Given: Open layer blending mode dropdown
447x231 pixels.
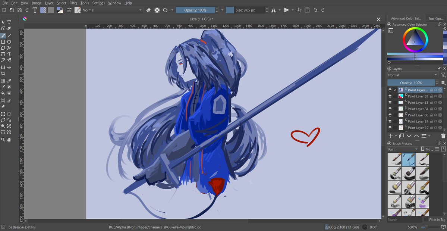Looking at the screenshot, I should pos(412,75).
